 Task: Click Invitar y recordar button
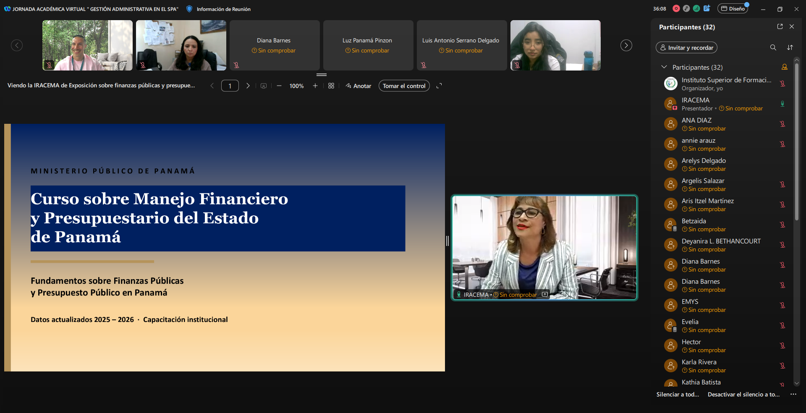pos(687,47)
